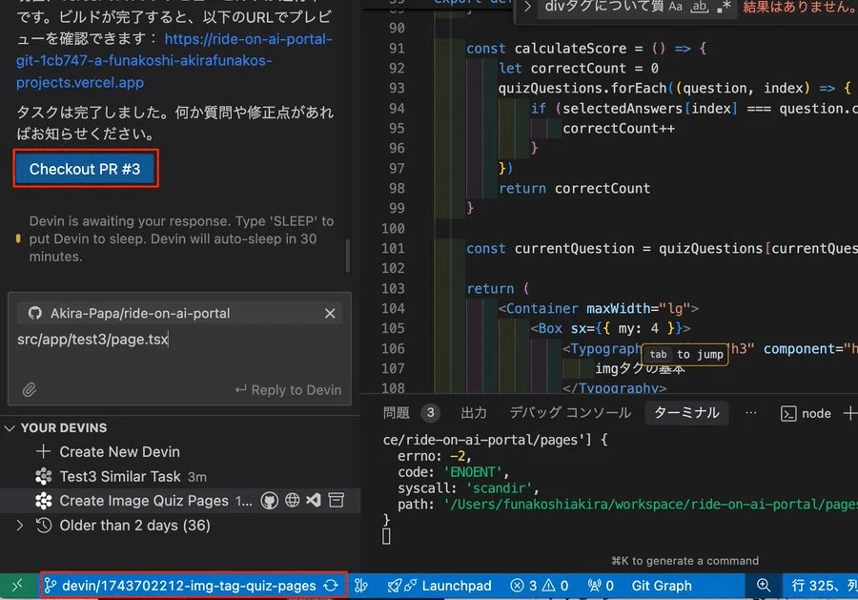858x600 pixels.
Task: Click the chat panel vertical scrollbar thumb
Action: (347, 256)
